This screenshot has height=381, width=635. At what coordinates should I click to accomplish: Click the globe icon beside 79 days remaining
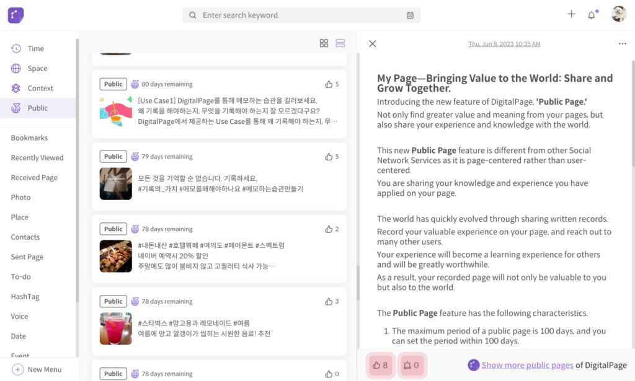[135, 157]
